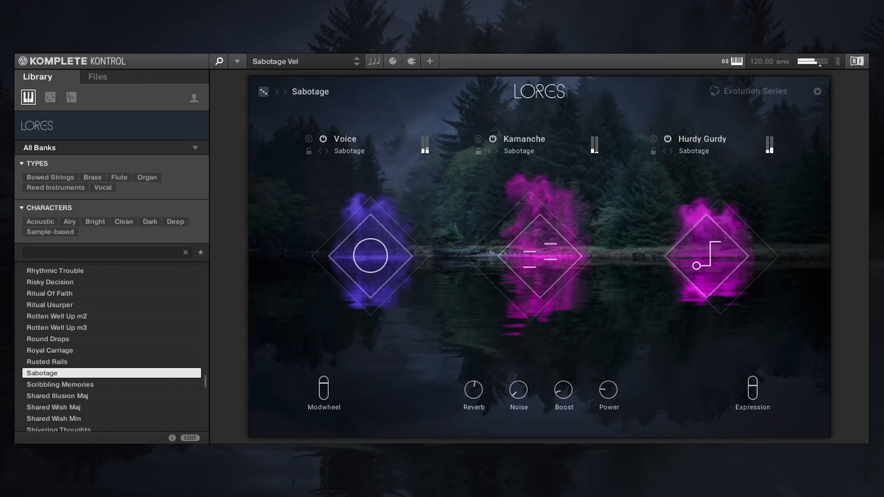This screenshot has height=497, width=884.
Task: Select the keyboard instruments icon in the library sidebar
Action: click(28, 97)
